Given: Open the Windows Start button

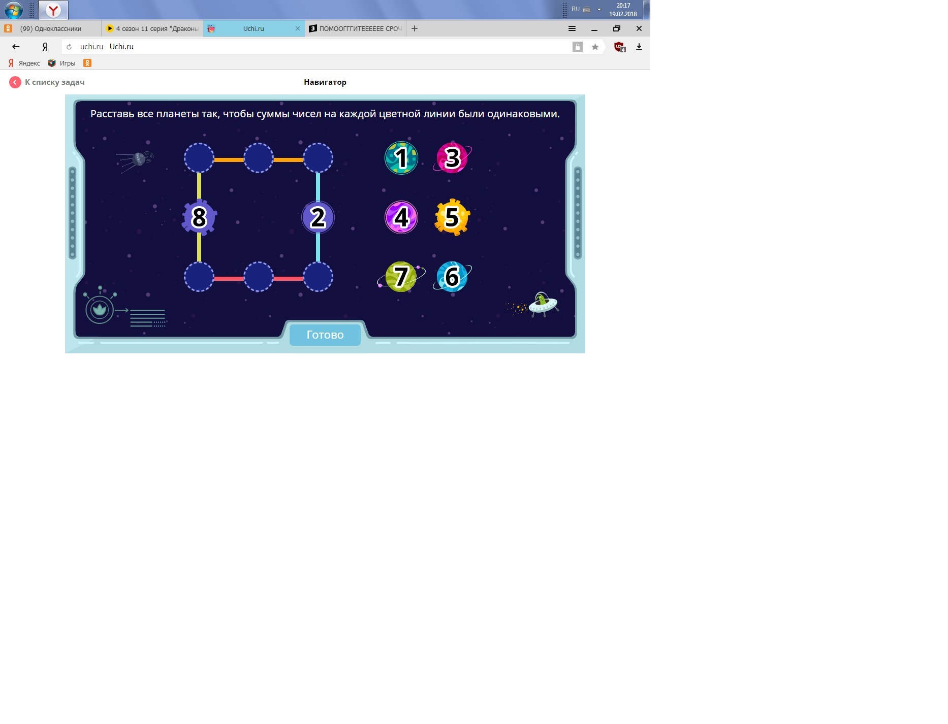Looking at the screenshot, I should pyautogui.click(x=14, y=10).
